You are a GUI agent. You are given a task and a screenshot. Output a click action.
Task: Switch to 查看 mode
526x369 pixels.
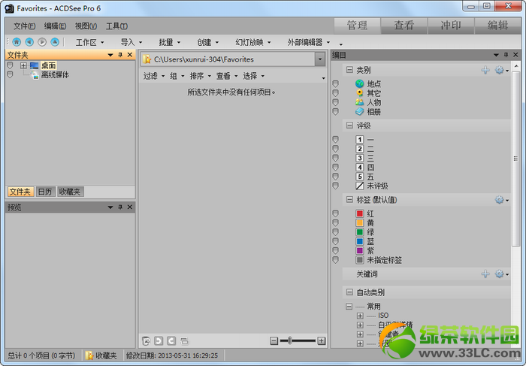404,26
